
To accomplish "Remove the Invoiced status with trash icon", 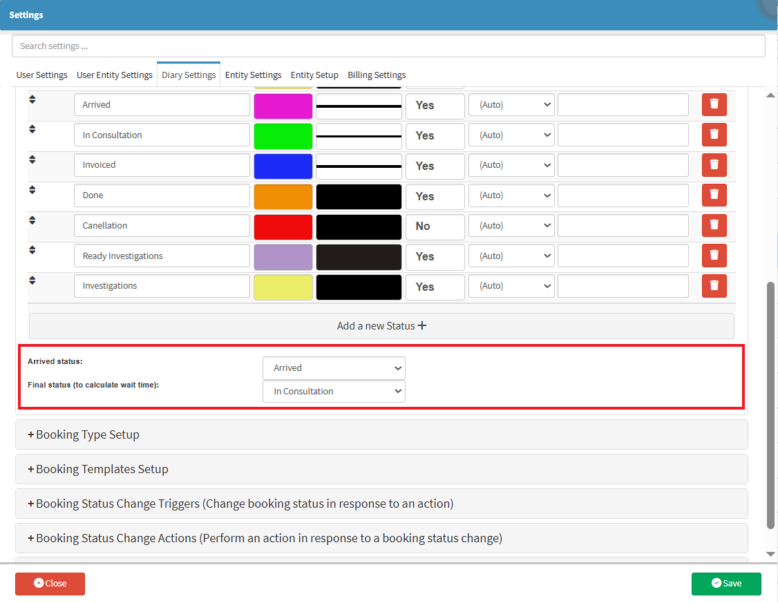I will [714, 165].
